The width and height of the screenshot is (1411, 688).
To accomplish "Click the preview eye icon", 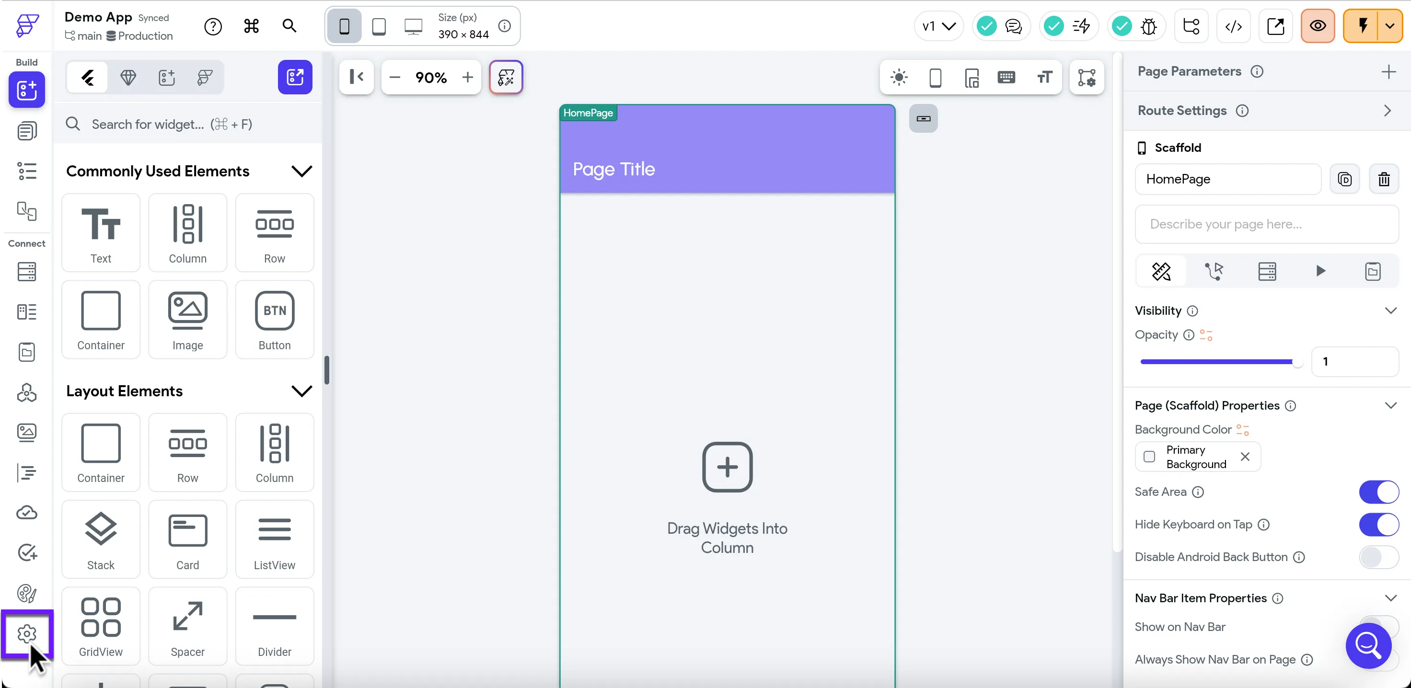I will (x=1318, y=26).
